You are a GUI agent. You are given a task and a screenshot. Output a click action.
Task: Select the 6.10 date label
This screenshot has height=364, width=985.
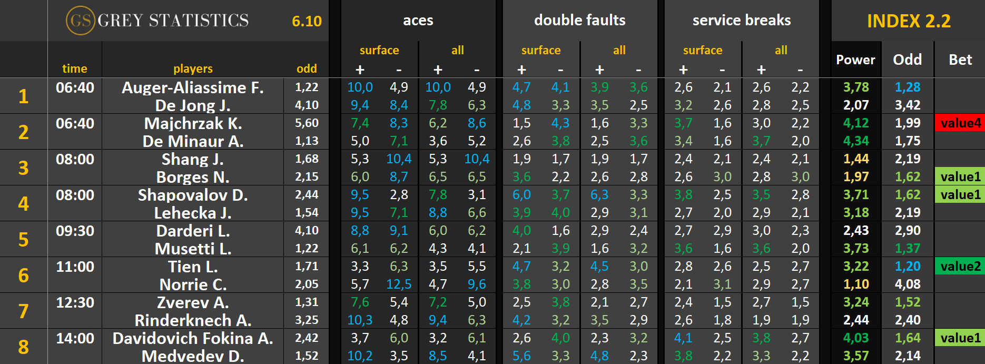pos(307,21)
